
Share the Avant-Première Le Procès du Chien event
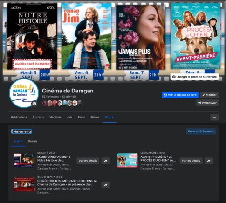tap(209, 161)
